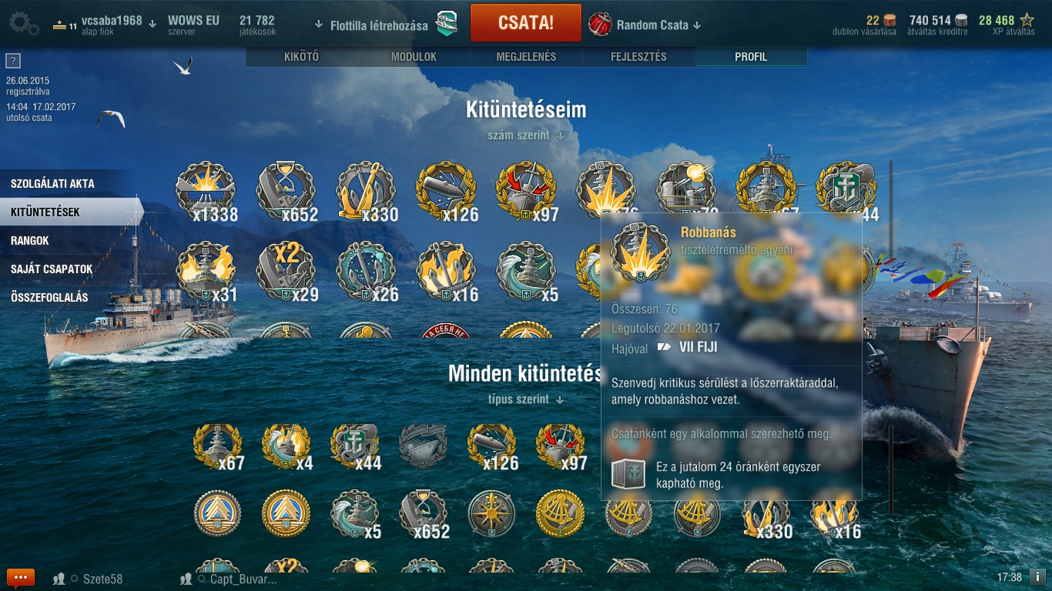Click the division creation flag icon
Screen dimensions: 1052x591
coord(447,24)
